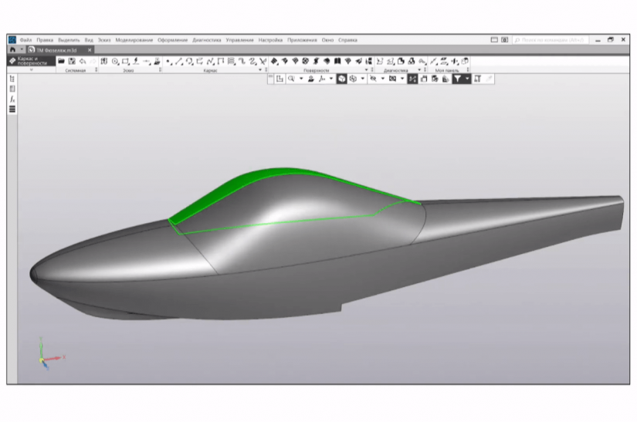Save the document with the floppy disk icon

pyautogui.click(x=72, y=61)
